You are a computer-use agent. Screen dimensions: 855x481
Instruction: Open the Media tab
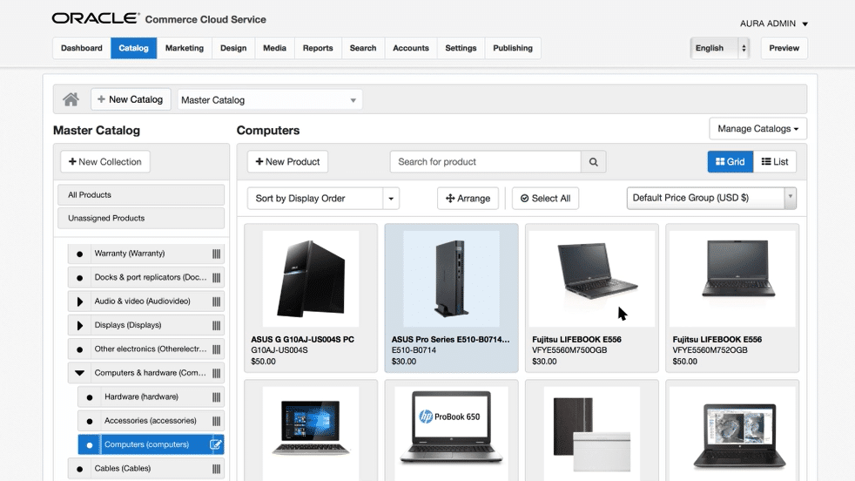click(275, 48)
